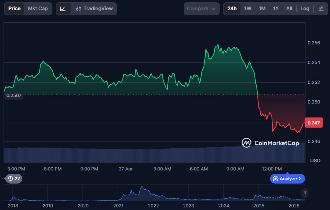Expand the Compare coin selector
The width and height of the screenshot is (330, 210).
[201, 9]
